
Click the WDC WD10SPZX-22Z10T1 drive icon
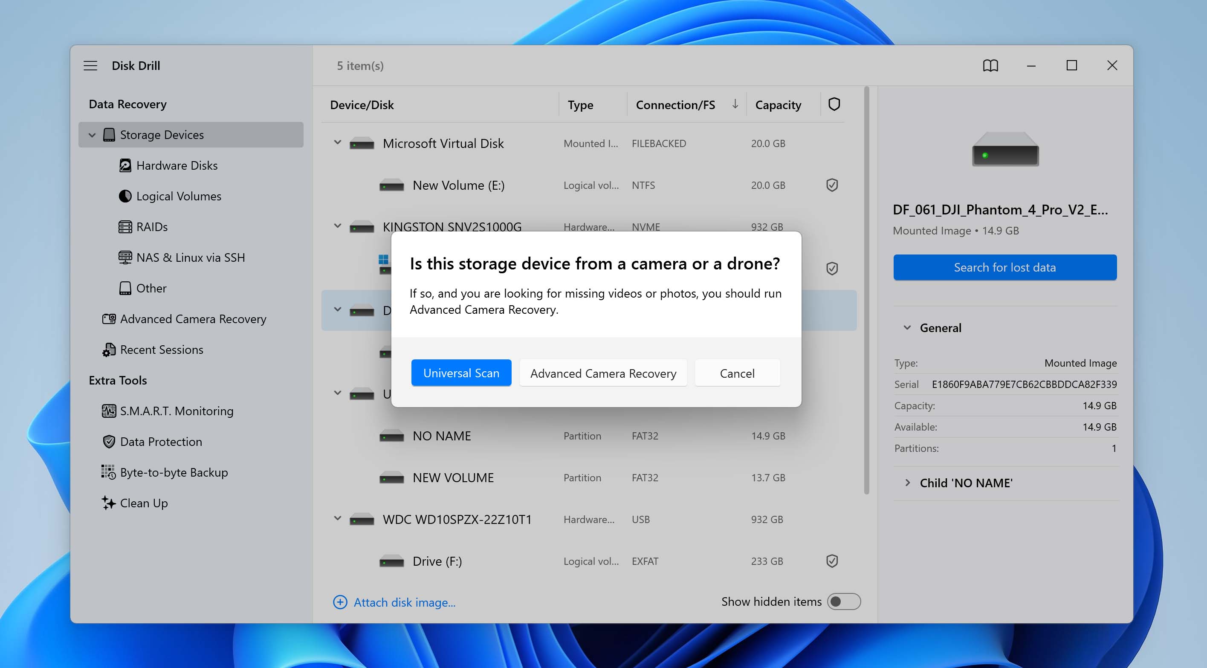click(362, 519)
